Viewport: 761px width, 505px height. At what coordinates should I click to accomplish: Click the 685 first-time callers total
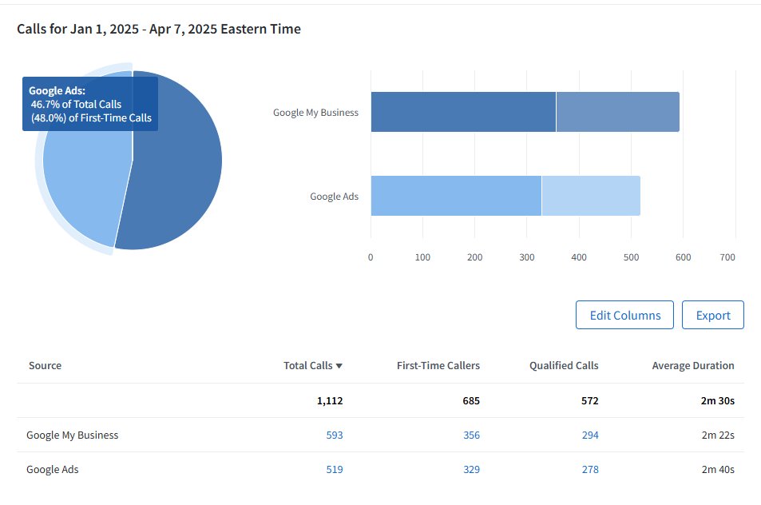pyautogui.click(x=471, y=400)
